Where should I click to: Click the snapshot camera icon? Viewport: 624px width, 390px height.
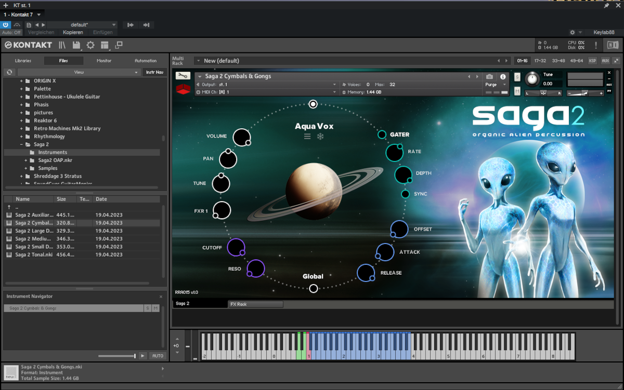point(489,76)
